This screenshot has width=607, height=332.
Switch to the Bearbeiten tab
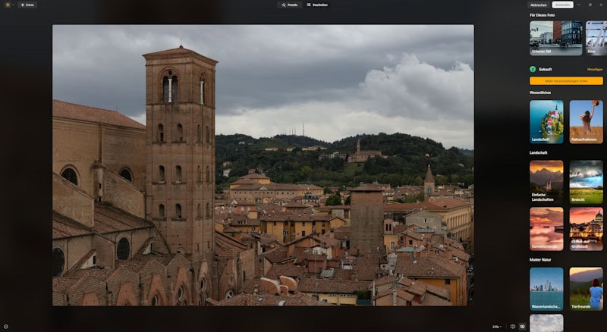[317, 5]
